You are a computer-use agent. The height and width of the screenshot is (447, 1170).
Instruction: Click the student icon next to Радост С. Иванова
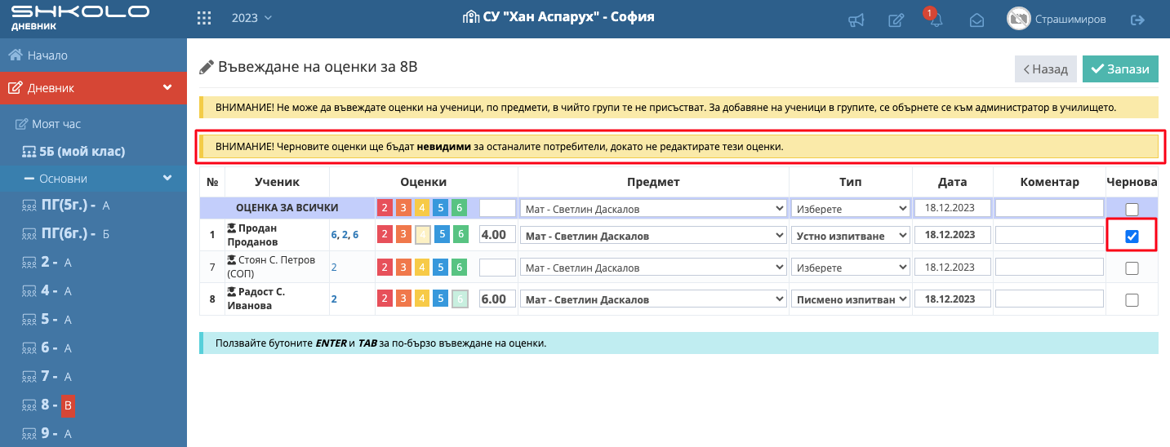[232, 292]
